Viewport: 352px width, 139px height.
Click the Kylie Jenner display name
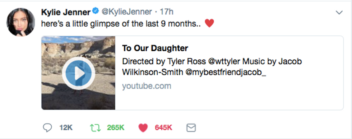(66, 12)
